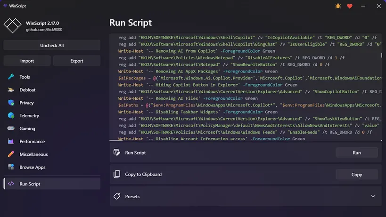The image size is (386, 217).
Task: Click the Debloat sidebar icon
Action: (11, 90)
